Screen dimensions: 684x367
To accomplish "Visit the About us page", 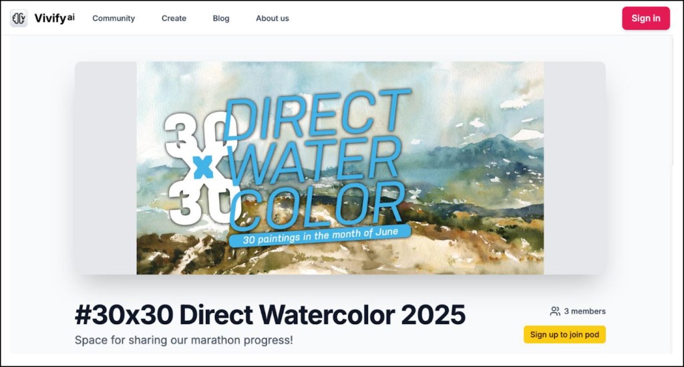I will pyautogui.click(x=273, y=18).
